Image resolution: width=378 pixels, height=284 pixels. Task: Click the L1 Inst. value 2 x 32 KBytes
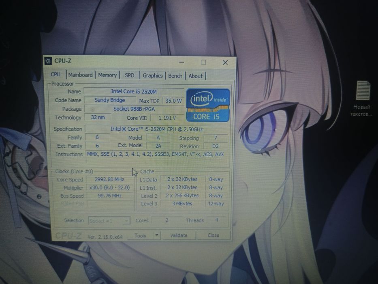tap(182, 187)
